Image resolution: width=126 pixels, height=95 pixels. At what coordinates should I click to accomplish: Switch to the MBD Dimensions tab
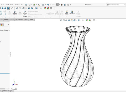[x=9, y=20]
